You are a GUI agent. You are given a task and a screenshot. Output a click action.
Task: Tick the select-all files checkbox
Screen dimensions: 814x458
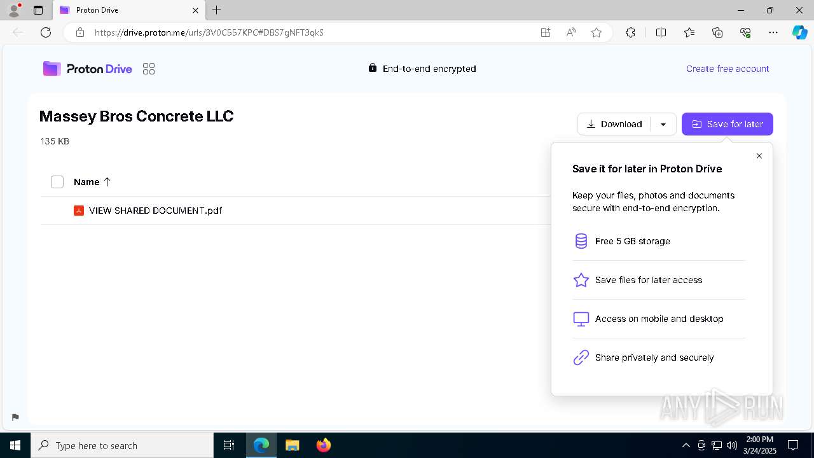(57, 182)
